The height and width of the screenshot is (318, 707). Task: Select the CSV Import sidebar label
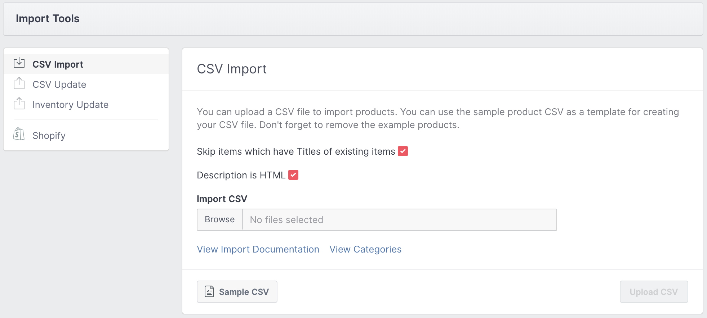click(x=58, y=64)
